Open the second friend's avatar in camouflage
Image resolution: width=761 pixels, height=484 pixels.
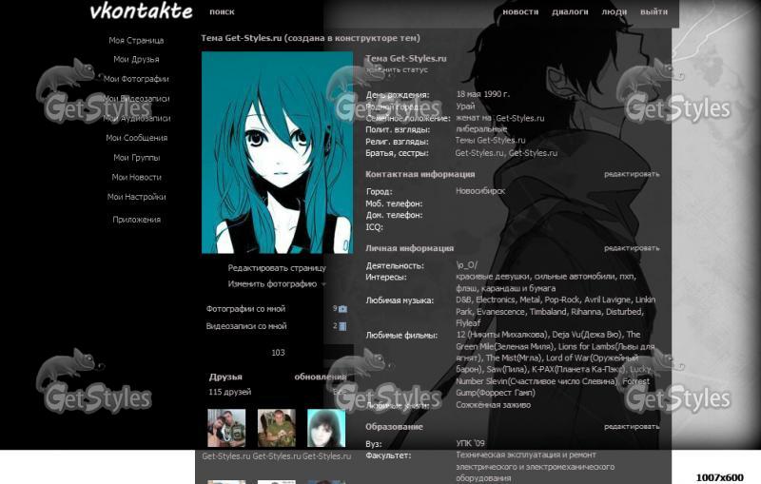[x=277, y=428]
